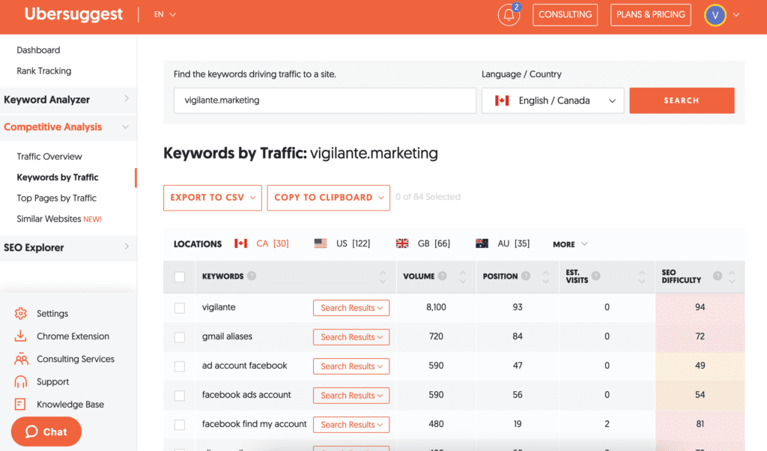Expand the SEO Explorer section

(x=68, y=247)
